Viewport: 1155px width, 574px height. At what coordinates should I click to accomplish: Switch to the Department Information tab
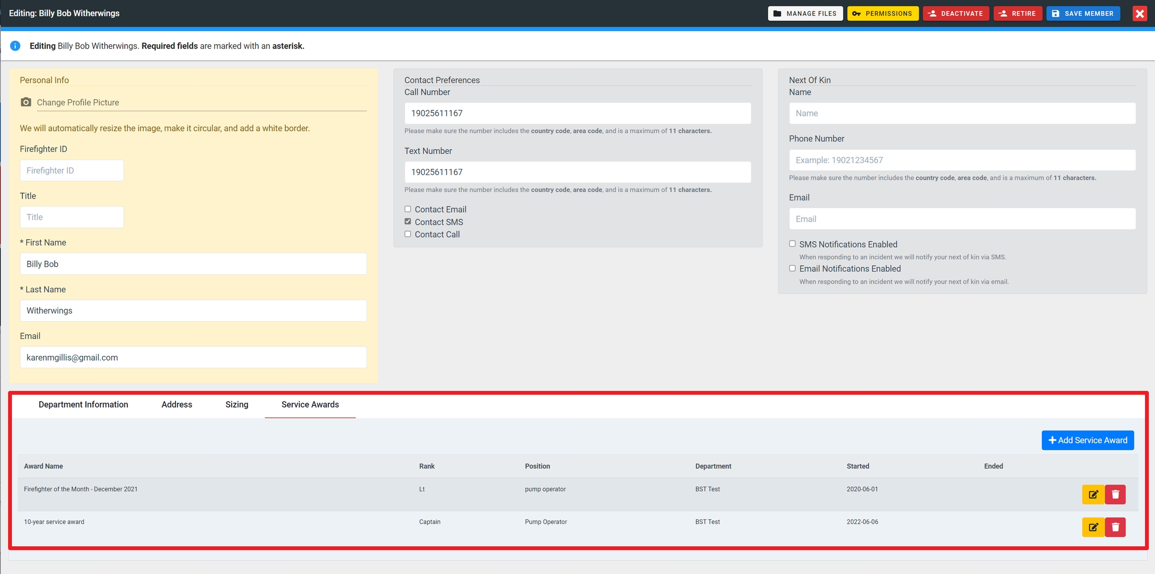pos(83,405)
